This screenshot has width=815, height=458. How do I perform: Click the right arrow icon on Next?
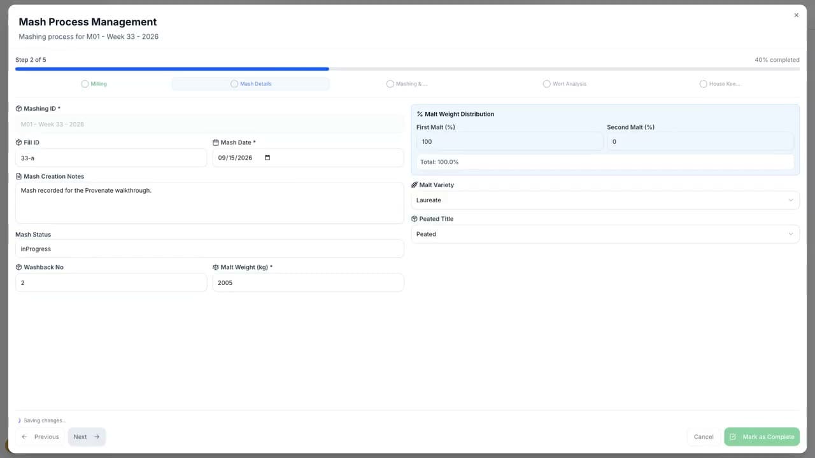(97, 437)
